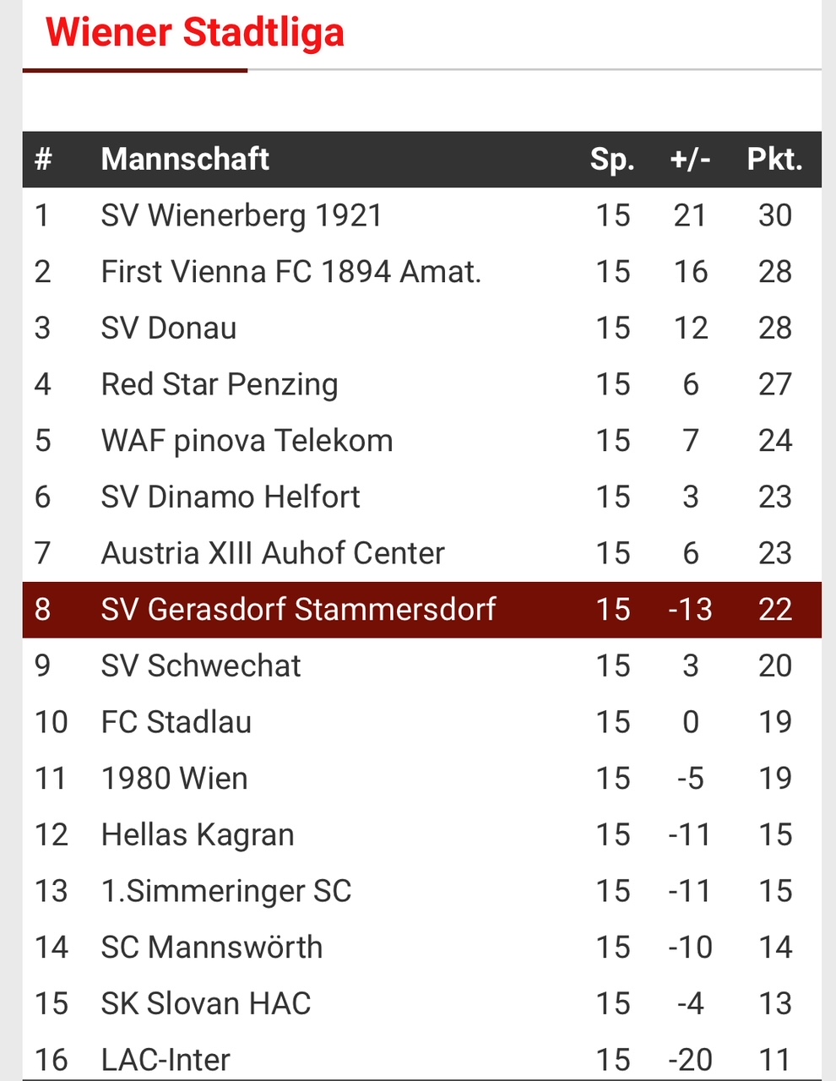Select the 1980 Wien team row
Viewport: 836px width, 1081px height.
point(421,779)
